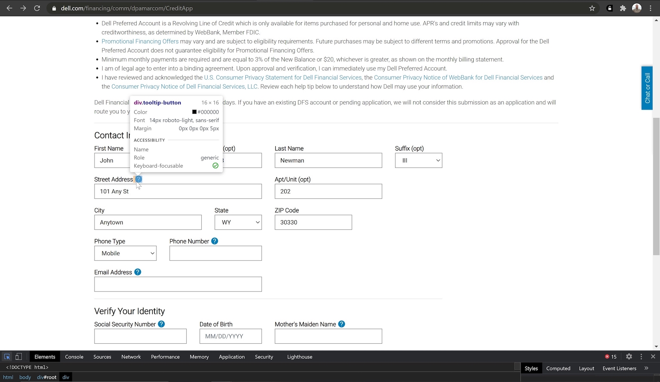
Task: Click the Phone Number help tooltip icon
Action: coord(214,241)
